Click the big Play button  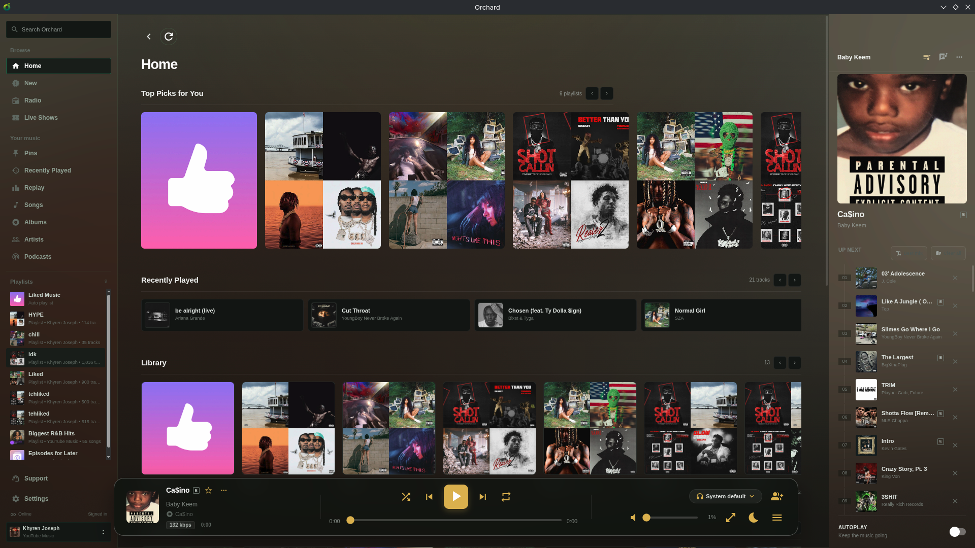click(x=456, y=497)
